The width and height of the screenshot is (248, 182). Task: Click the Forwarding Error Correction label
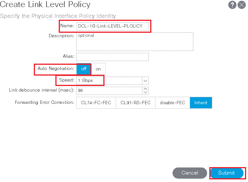pos(45,103)
